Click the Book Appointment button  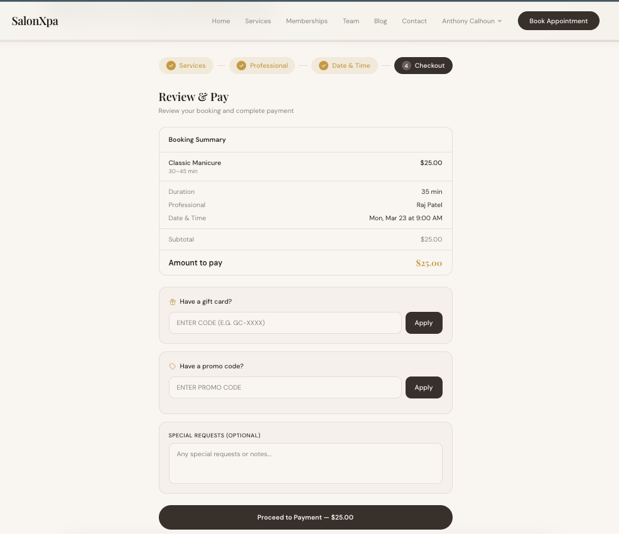point(558,21)
